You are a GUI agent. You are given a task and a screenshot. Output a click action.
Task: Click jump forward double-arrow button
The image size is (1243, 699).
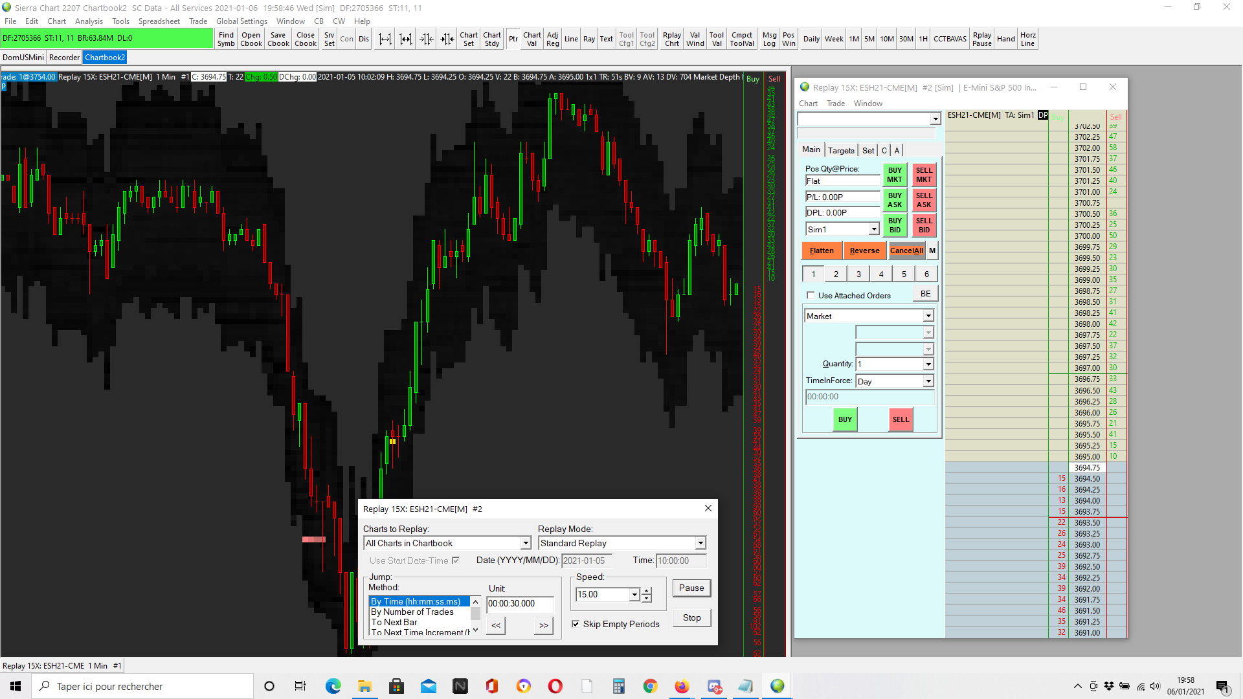[543, 625]
